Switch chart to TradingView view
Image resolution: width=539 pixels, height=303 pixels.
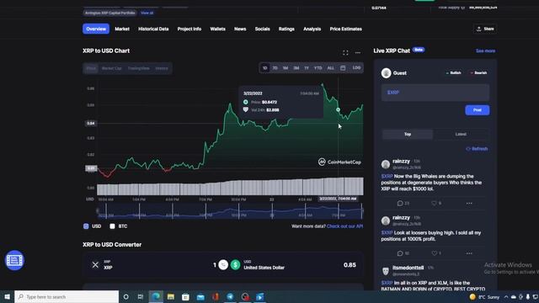point(138,68)
